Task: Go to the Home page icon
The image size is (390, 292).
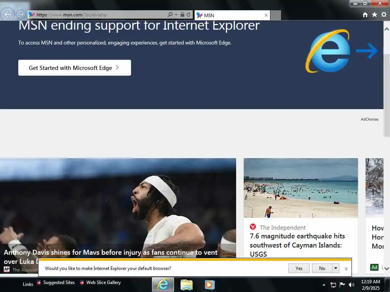Action: tap(365, 15)
